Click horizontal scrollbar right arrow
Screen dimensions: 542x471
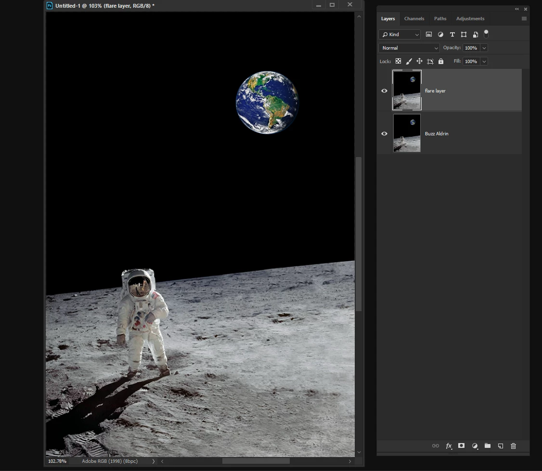pos(350,461)
